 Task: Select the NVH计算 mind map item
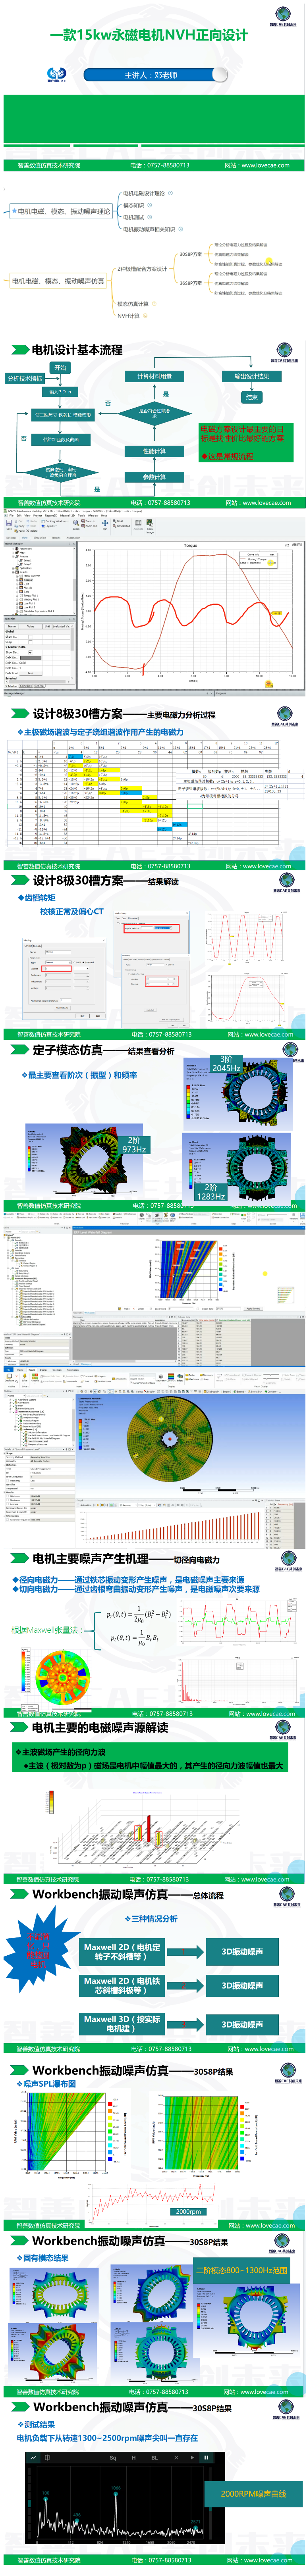point(128,316)
